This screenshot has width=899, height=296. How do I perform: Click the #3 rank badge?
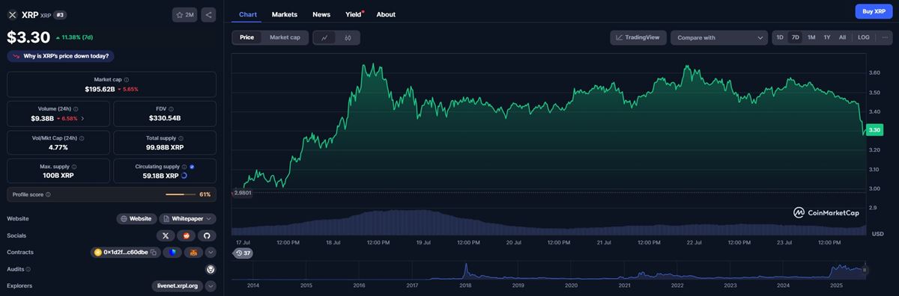pos(61,14)
